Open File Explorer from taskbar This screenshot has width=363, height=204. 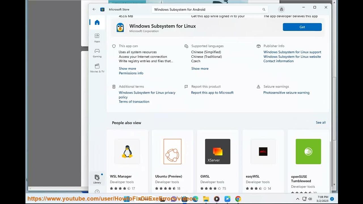coord(206,199)
